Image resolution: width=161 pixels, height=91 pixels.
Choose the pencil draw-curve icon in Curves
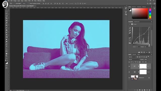(x=130, y=38)
